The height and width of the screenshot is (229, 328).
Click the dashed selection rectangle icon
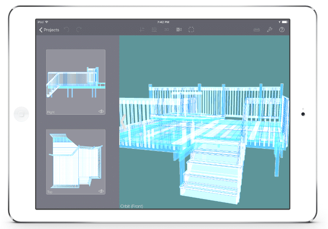(191, 30)
